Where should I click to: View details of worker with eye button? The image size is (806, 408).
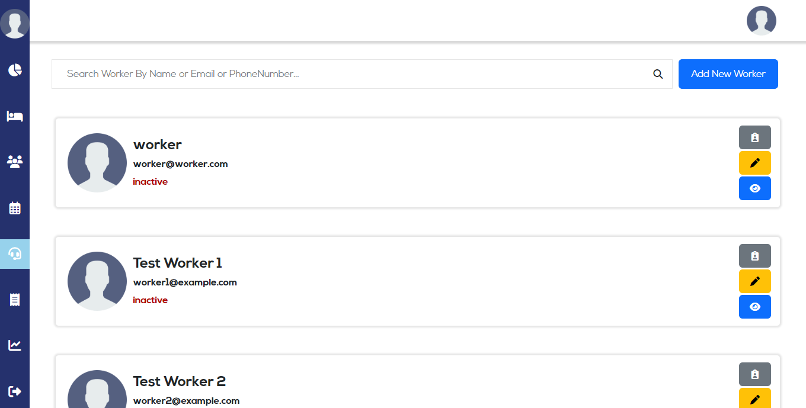[x=754, y=188]
